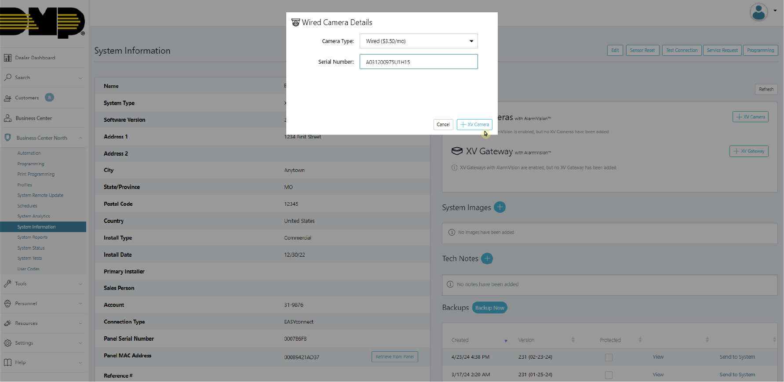The image size is (784, 382).
Task: Click the Serial Number input field
Action: pos(418,62)
